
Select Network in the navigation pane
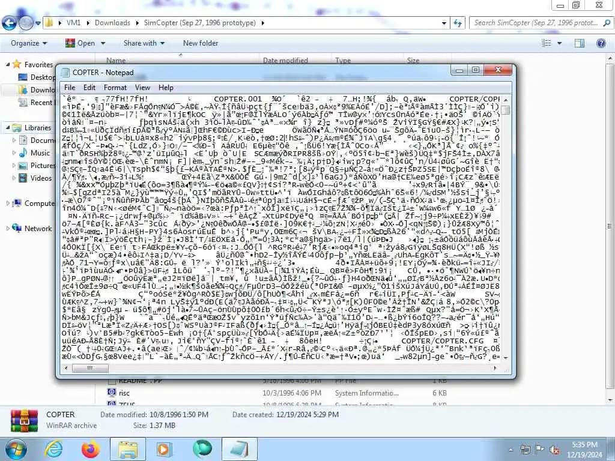38,228
